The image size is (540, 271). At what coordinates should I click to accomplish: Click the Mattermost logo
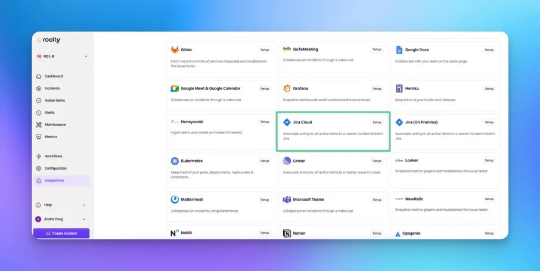(175, 200)
